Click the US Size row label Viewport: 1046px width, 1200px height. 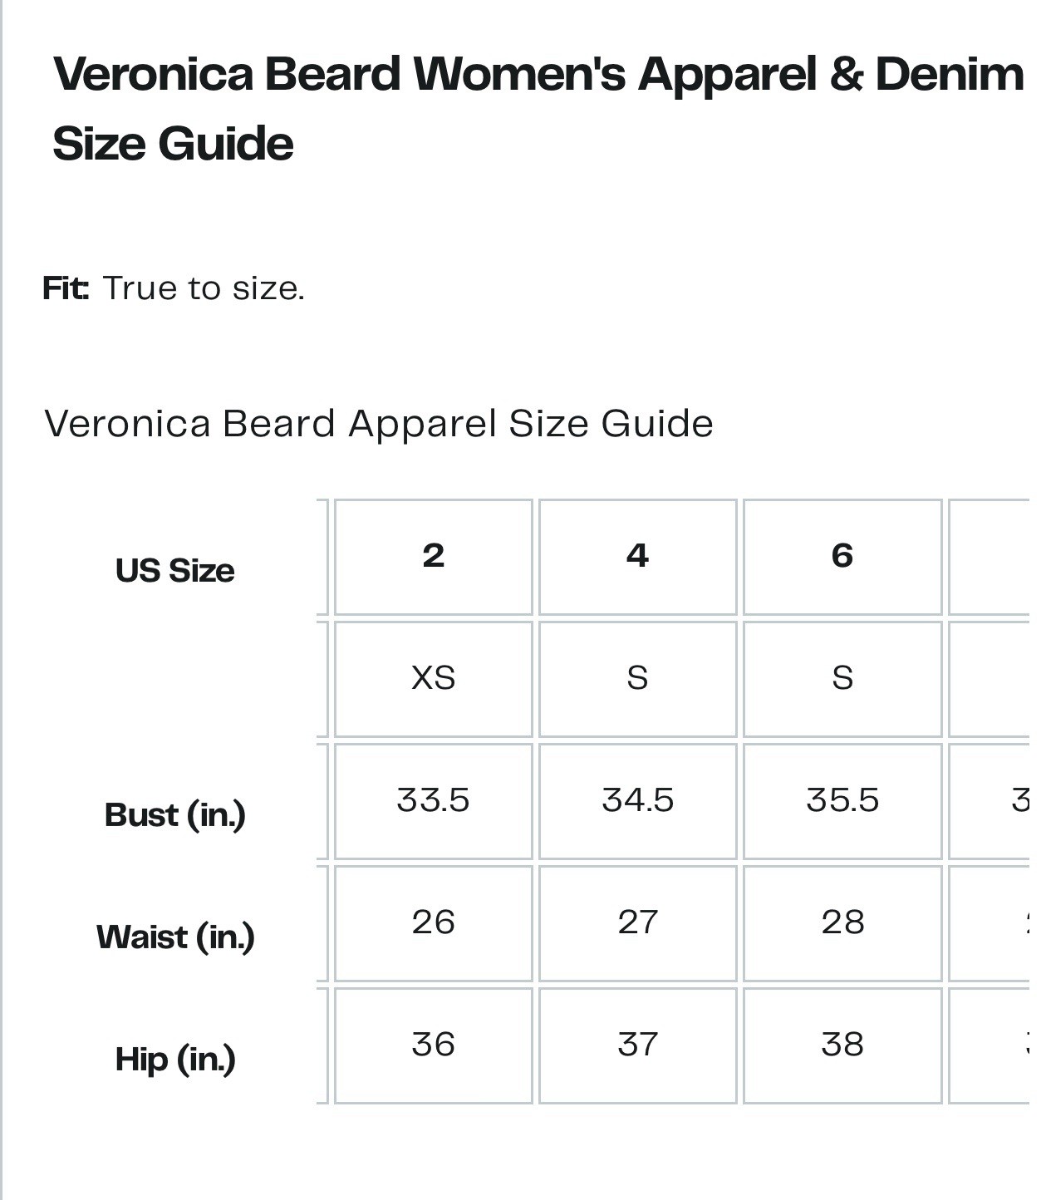pyautogui.click(x=174, y=571)
